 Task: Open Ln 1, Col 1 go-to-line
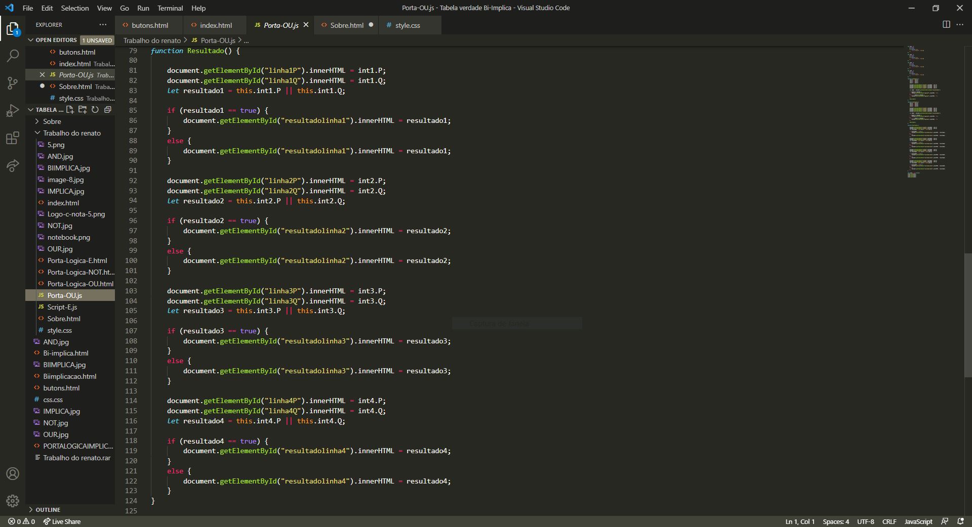tap(800, 521)
